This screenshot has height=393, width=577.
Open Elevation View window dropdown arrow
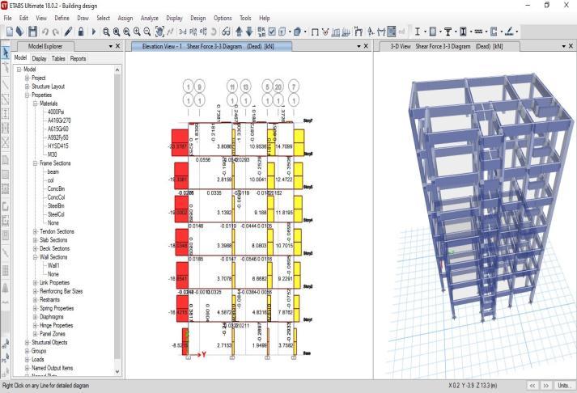359,46
